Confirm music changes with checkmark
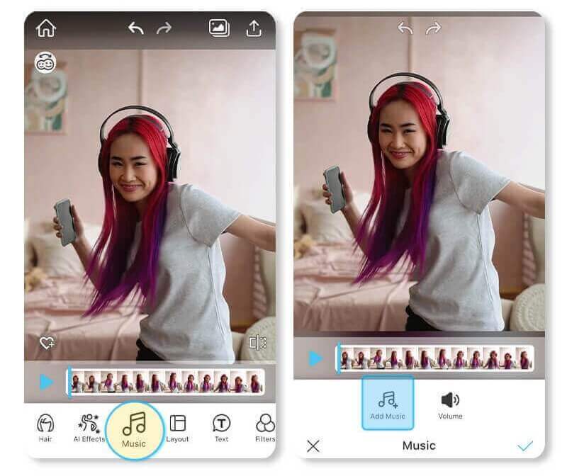Image resolution: width=567 pixels, height=476 pixels. click(x=525, y=446)
